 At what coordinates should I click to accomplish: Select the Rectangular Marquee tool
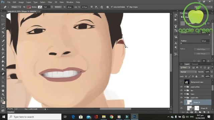pyautogui.click(x=3, y=20)
